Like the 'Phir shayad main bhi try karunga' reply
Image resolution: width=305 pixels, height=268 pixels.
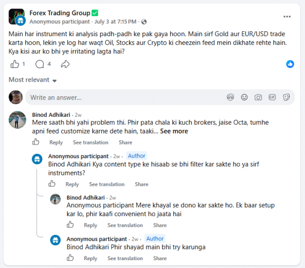70,258
